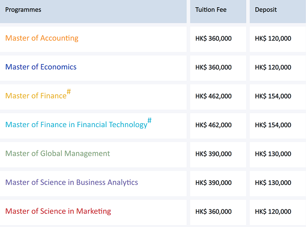Open the Master of Accounting link

(42, 38)
